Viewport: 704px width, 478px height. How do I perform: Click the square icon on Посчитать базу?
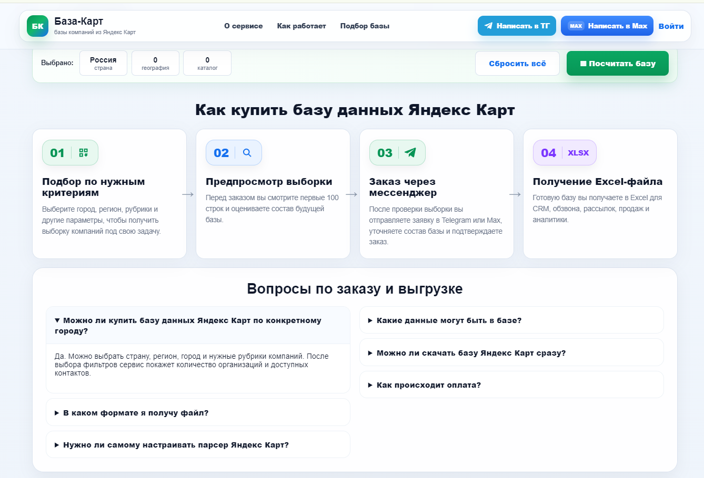pos(583,64)
